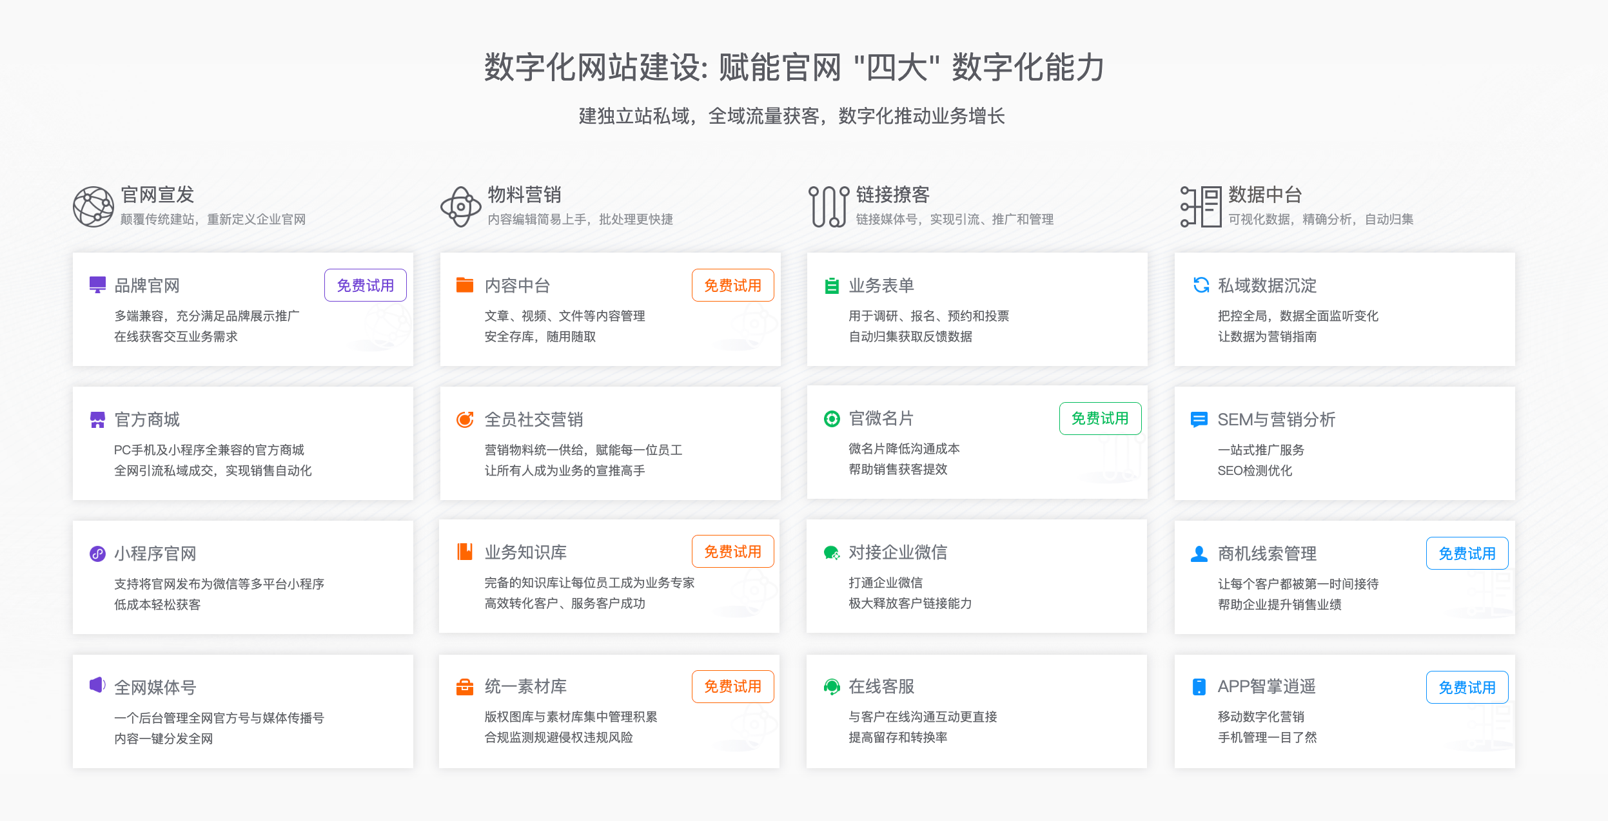Open the SEM与营销分析 card title
1608x821 pixels.
click(x=1276, y=420)
